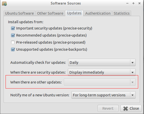Click the Close button
This screenshot has width=144, height=114.
pyautogui.click(x=131, y=108)
